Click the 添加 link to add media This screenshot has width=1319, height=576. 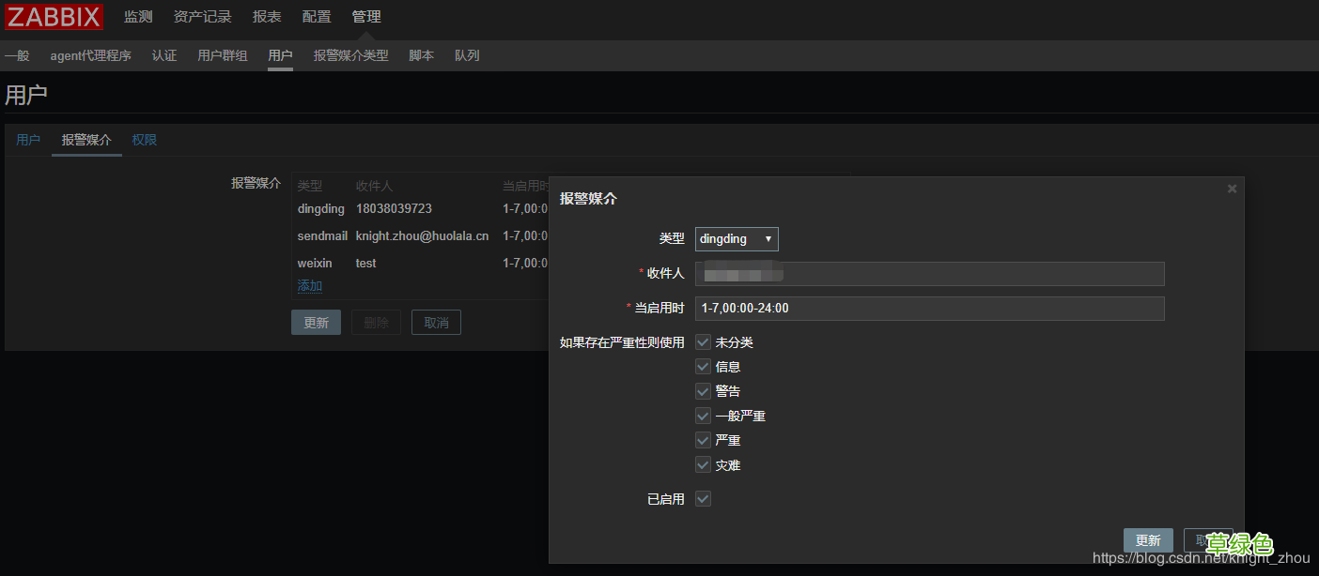click(x=309, y=284)
